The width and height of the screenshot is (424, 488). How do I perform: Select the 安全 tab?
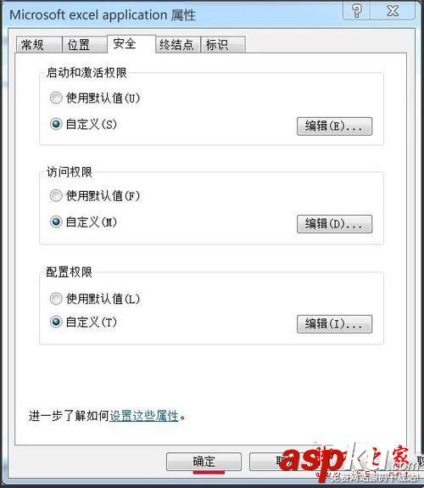[131, 44]
